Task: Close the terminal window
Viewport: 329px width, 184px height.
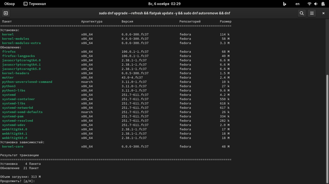Action: point(323,13)
